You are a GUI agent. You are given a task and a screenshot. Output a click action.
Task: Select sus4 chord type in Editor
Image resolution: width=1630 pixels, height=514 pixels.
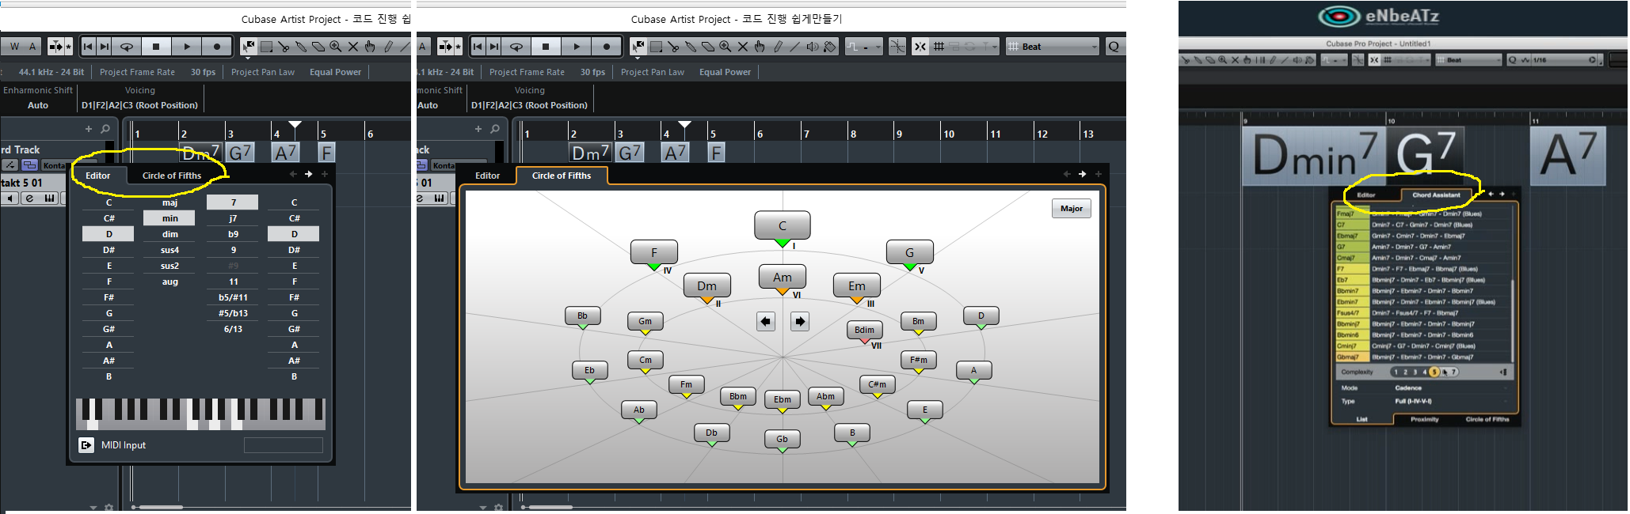(170, 250)
